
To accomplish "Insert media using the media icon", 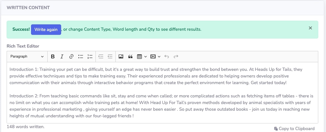I will [153, 56].
